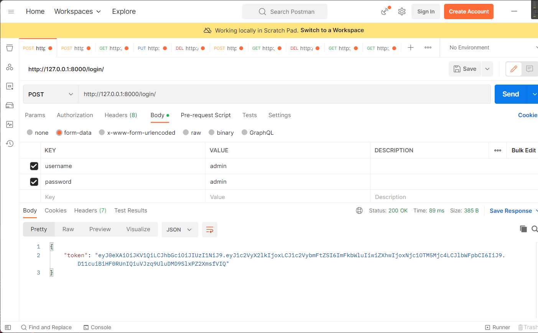Open the tab options ellipsis menu
The height and width of the screenshot is (333, 538).
[428, 47]
